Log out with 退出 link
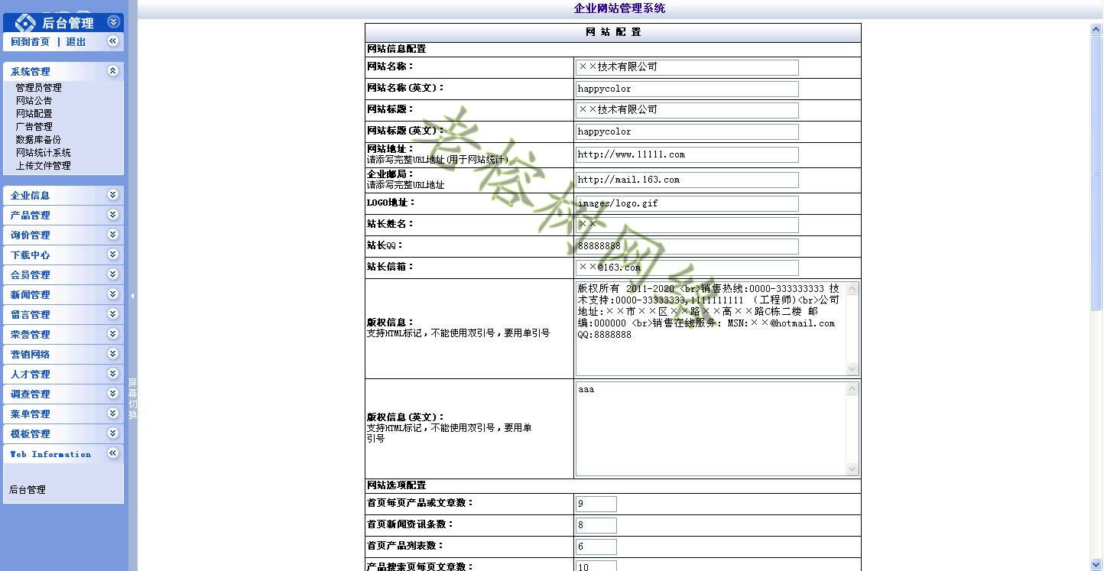This screenshot has width=1104, height=571. (x=76, y=42)
